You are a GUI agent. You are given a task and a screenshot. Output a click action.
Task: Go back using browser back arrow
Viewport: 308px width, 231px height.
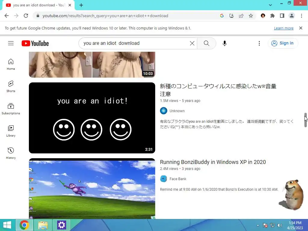pyautogui.click(x=7, y=16)
